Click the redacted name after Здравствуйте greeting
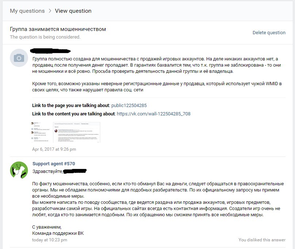Image resolution: width=295 pixels, height=249 pixels. click(75, 171)
